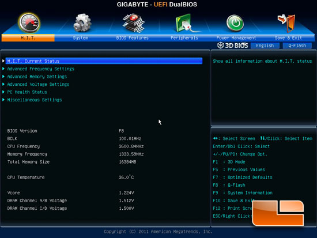
Task: Click DRAM Channel A/B Voltage label
Action: [37, 201]
